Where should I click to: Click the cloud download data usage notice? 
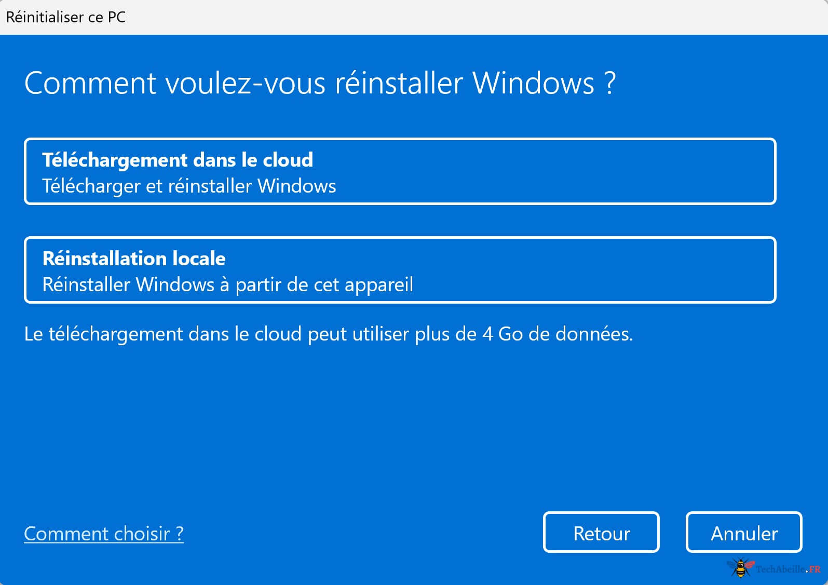click(x=328, y=334)
